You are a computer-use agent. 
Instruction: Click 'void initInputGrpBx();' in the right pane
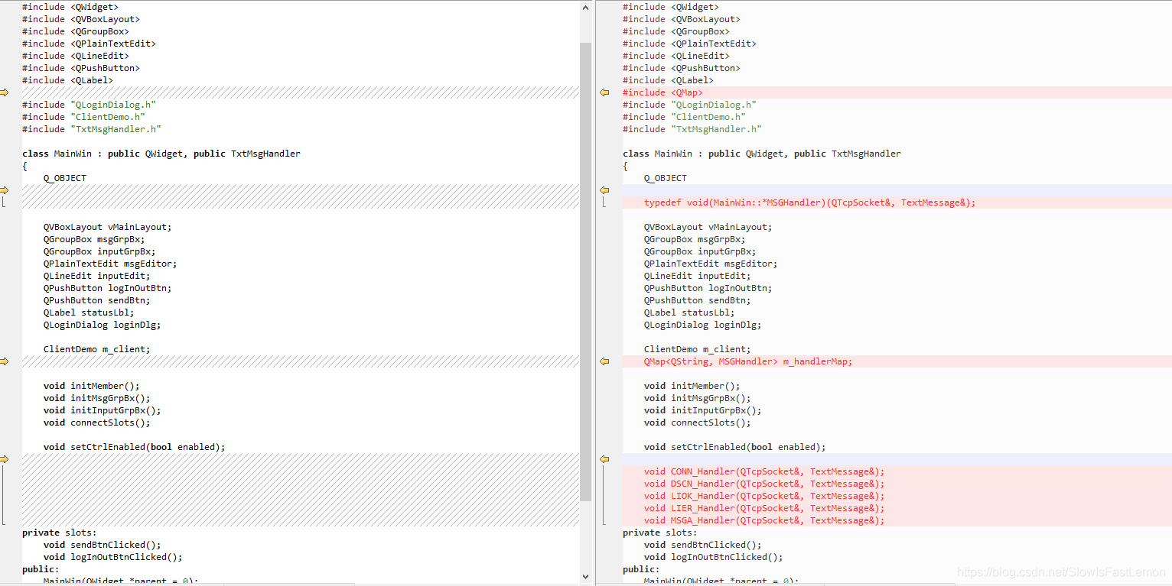point(703,410)
